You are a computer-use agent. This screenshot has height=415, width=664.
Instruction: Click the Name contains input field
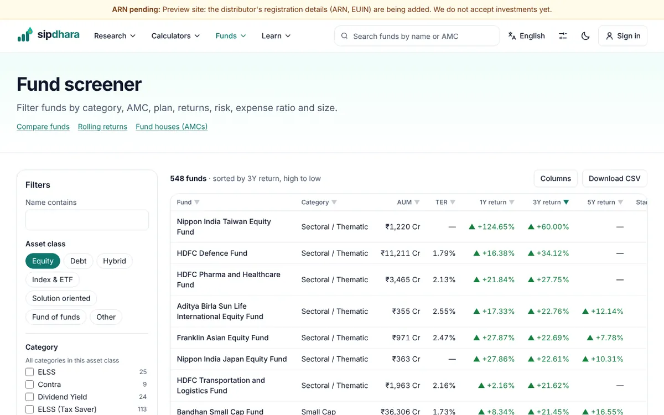(x=87, y=220)
